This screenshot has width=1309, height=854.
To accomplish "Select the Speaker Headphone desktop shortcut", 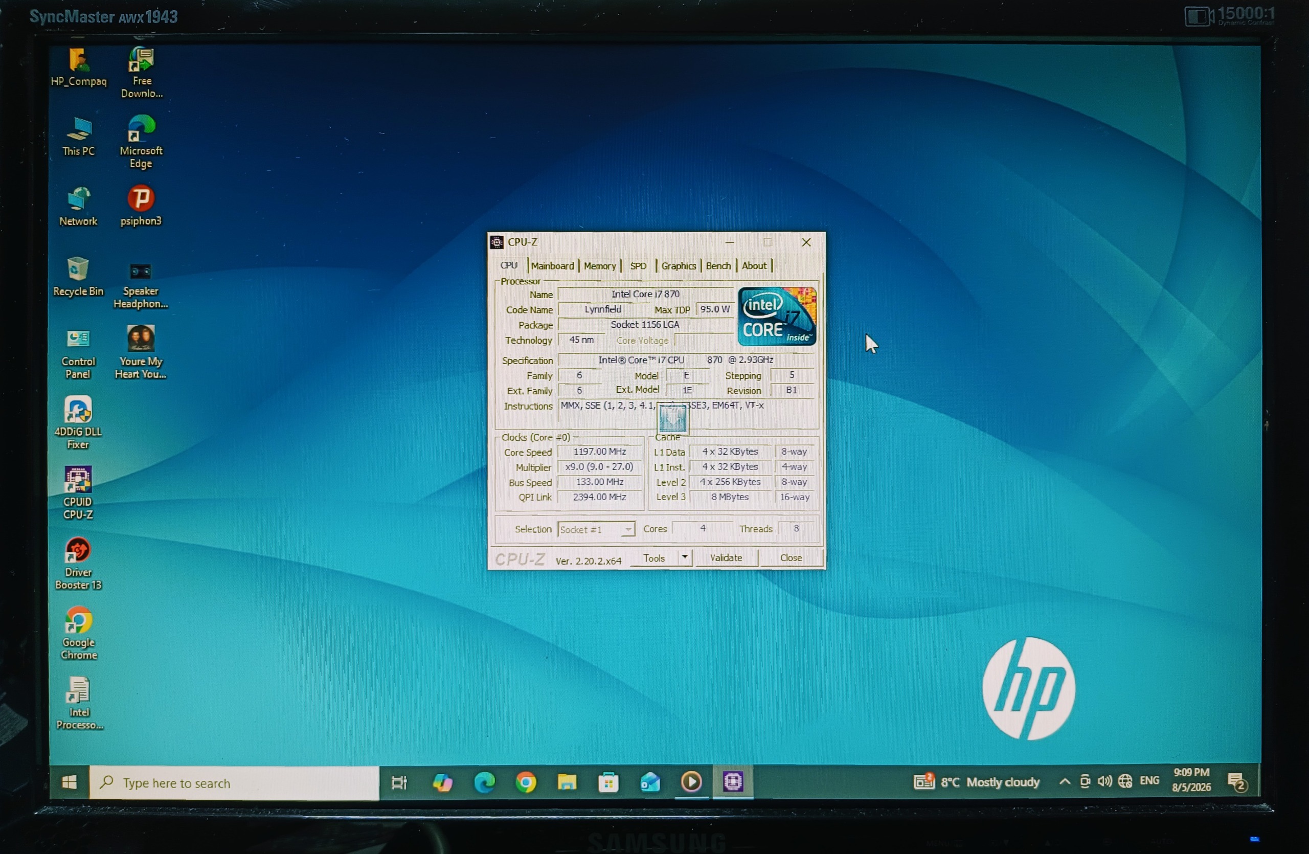I will click(x=141, y=285).
